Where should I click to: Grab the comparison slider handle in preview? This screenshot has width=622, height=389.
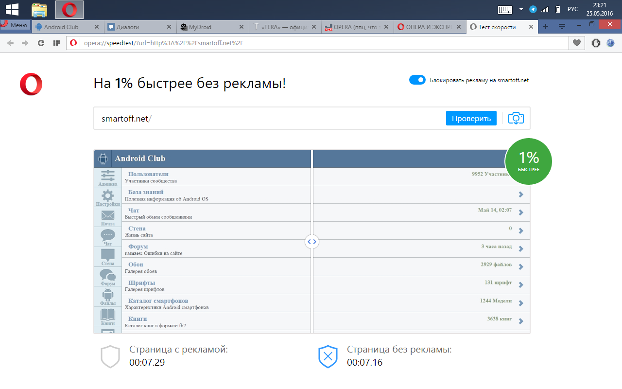(x=312, y=241)
